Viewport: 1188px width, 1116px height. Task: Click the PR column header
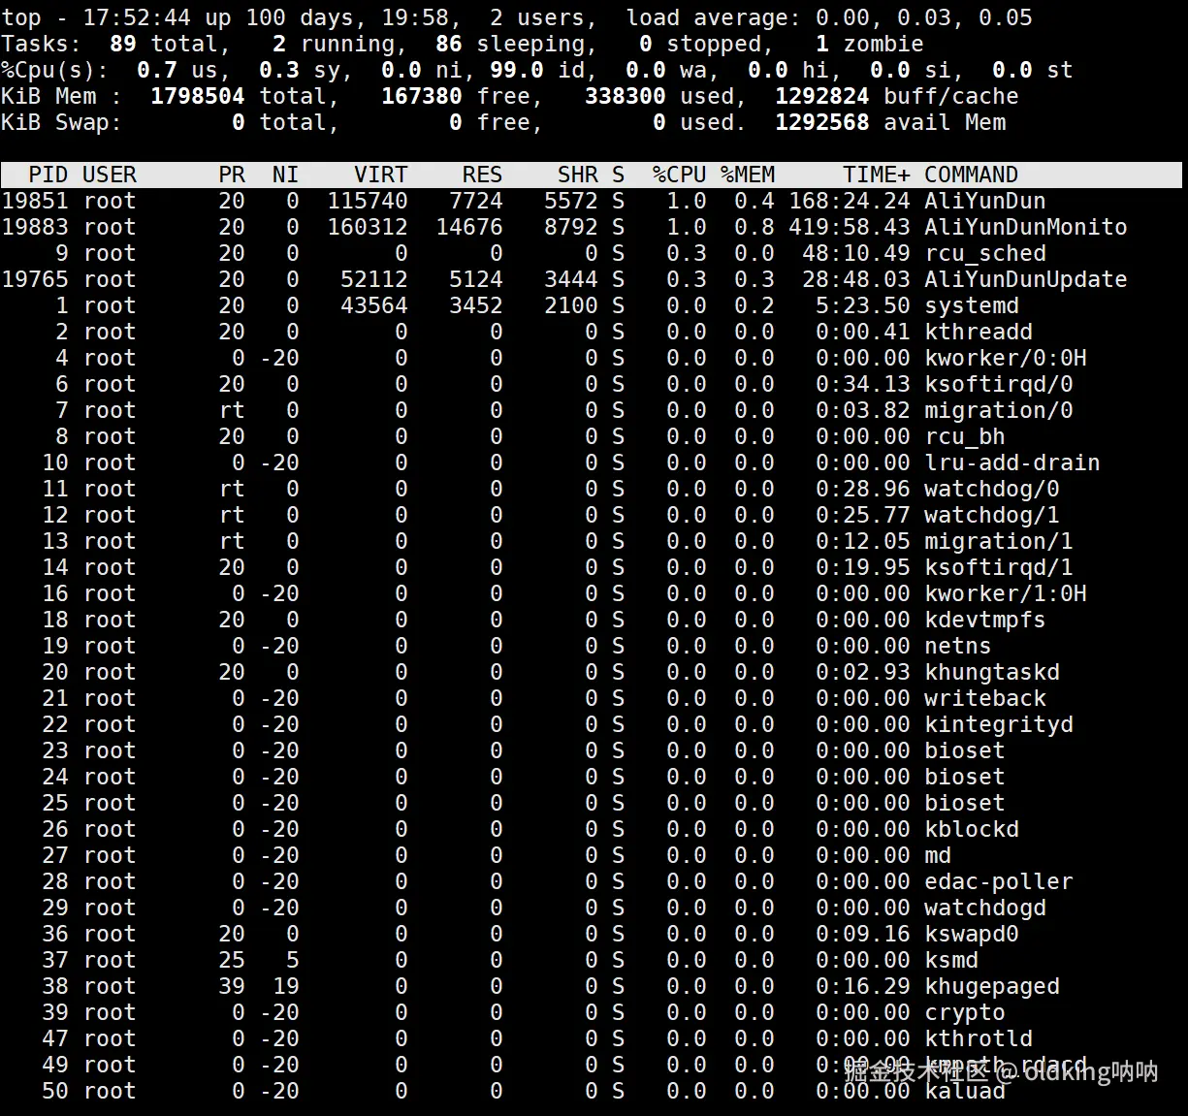click(x=232, y=175)
